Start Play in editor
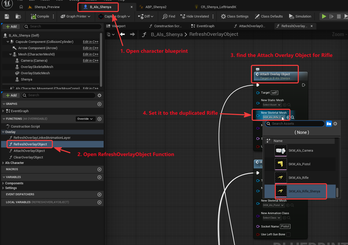Viewport: 348px width, 245px height. click(324, 16)
